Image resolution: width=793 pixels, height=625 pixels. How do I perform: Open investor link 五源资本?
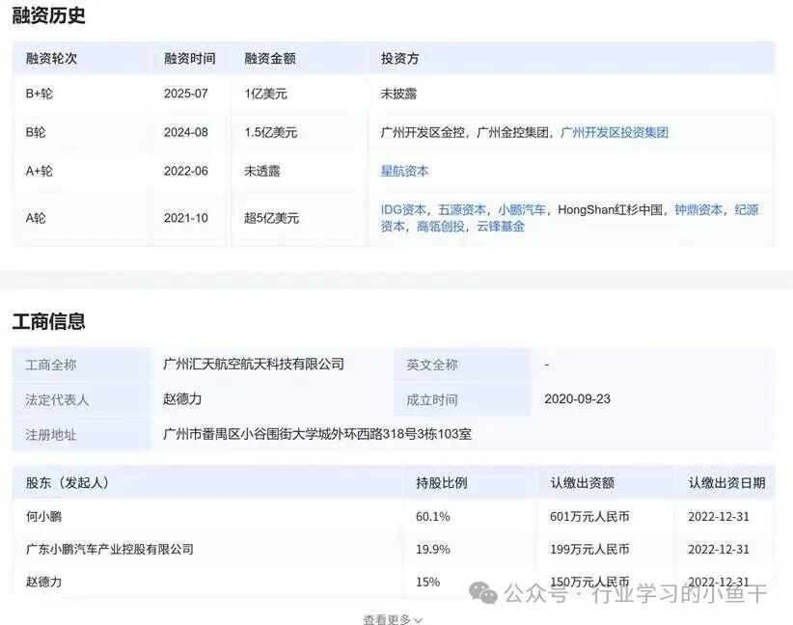click(462, 209)
